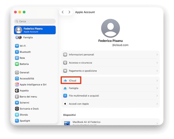174x139 pixels.
Task: Open Accedi con Apple text
Action: 79,104
